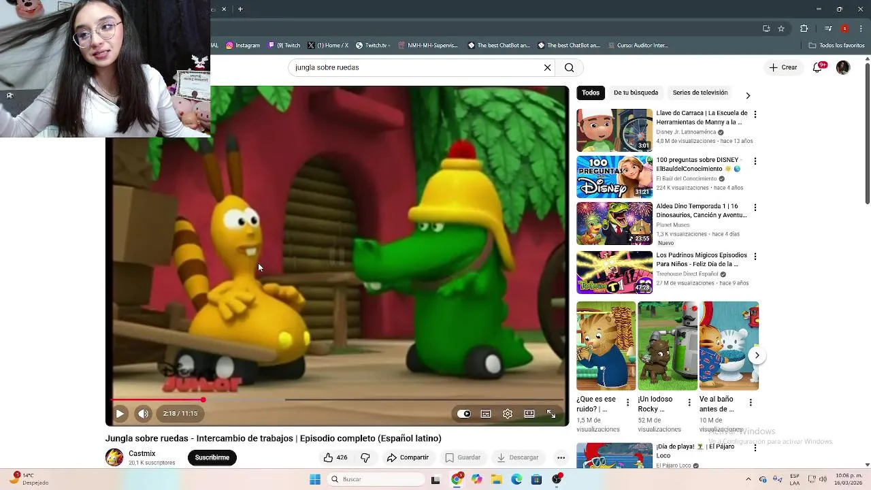Screen dimensions: 871x490
Task: Open the (9) Twitch bookmark
Action: (284, 46)
